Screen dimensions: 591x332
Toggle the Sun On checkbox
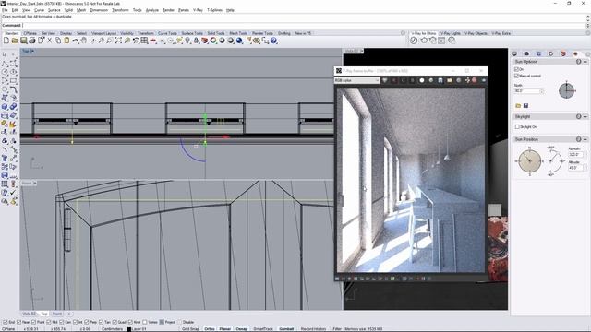pyautogui.click(x=516, y=70)
